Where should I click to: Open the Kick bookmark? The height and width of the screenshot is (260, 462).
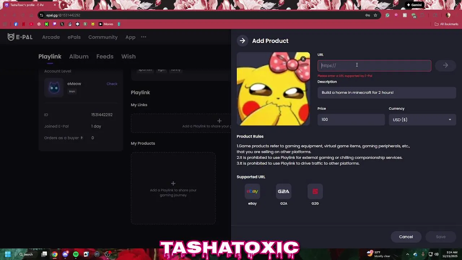47,24
